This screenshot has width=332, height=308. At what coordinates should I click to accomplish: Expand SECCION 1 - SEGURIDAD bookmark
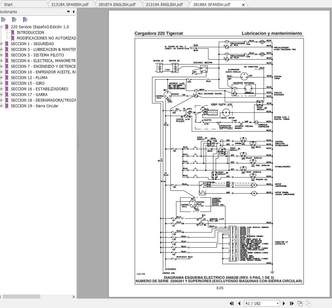pyautogui.click(x=1, y=44)
